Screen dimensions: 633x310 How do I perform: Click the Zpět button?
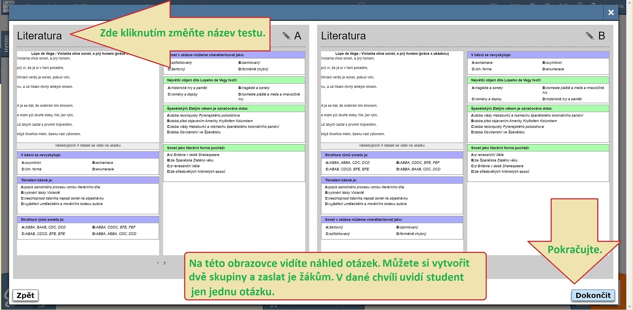[26, 295]
